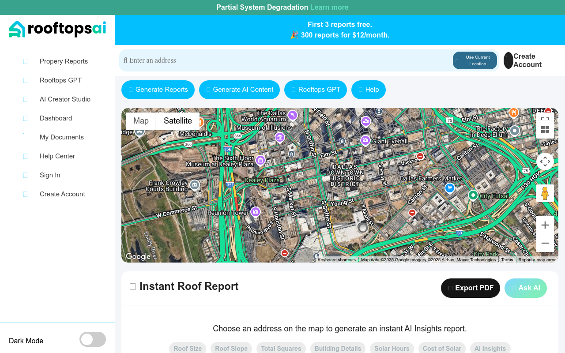The image size is (565, 353).
Task: Click the rooftopsai logo
Action: coord(57,29)
